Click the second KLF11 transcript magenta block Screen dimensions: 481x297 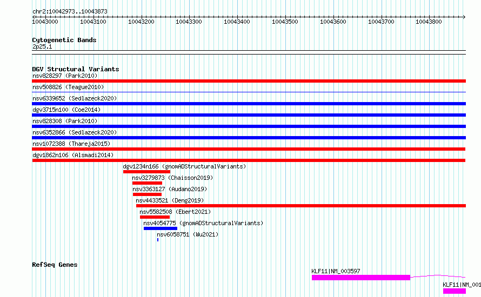[x=455, y=291]
